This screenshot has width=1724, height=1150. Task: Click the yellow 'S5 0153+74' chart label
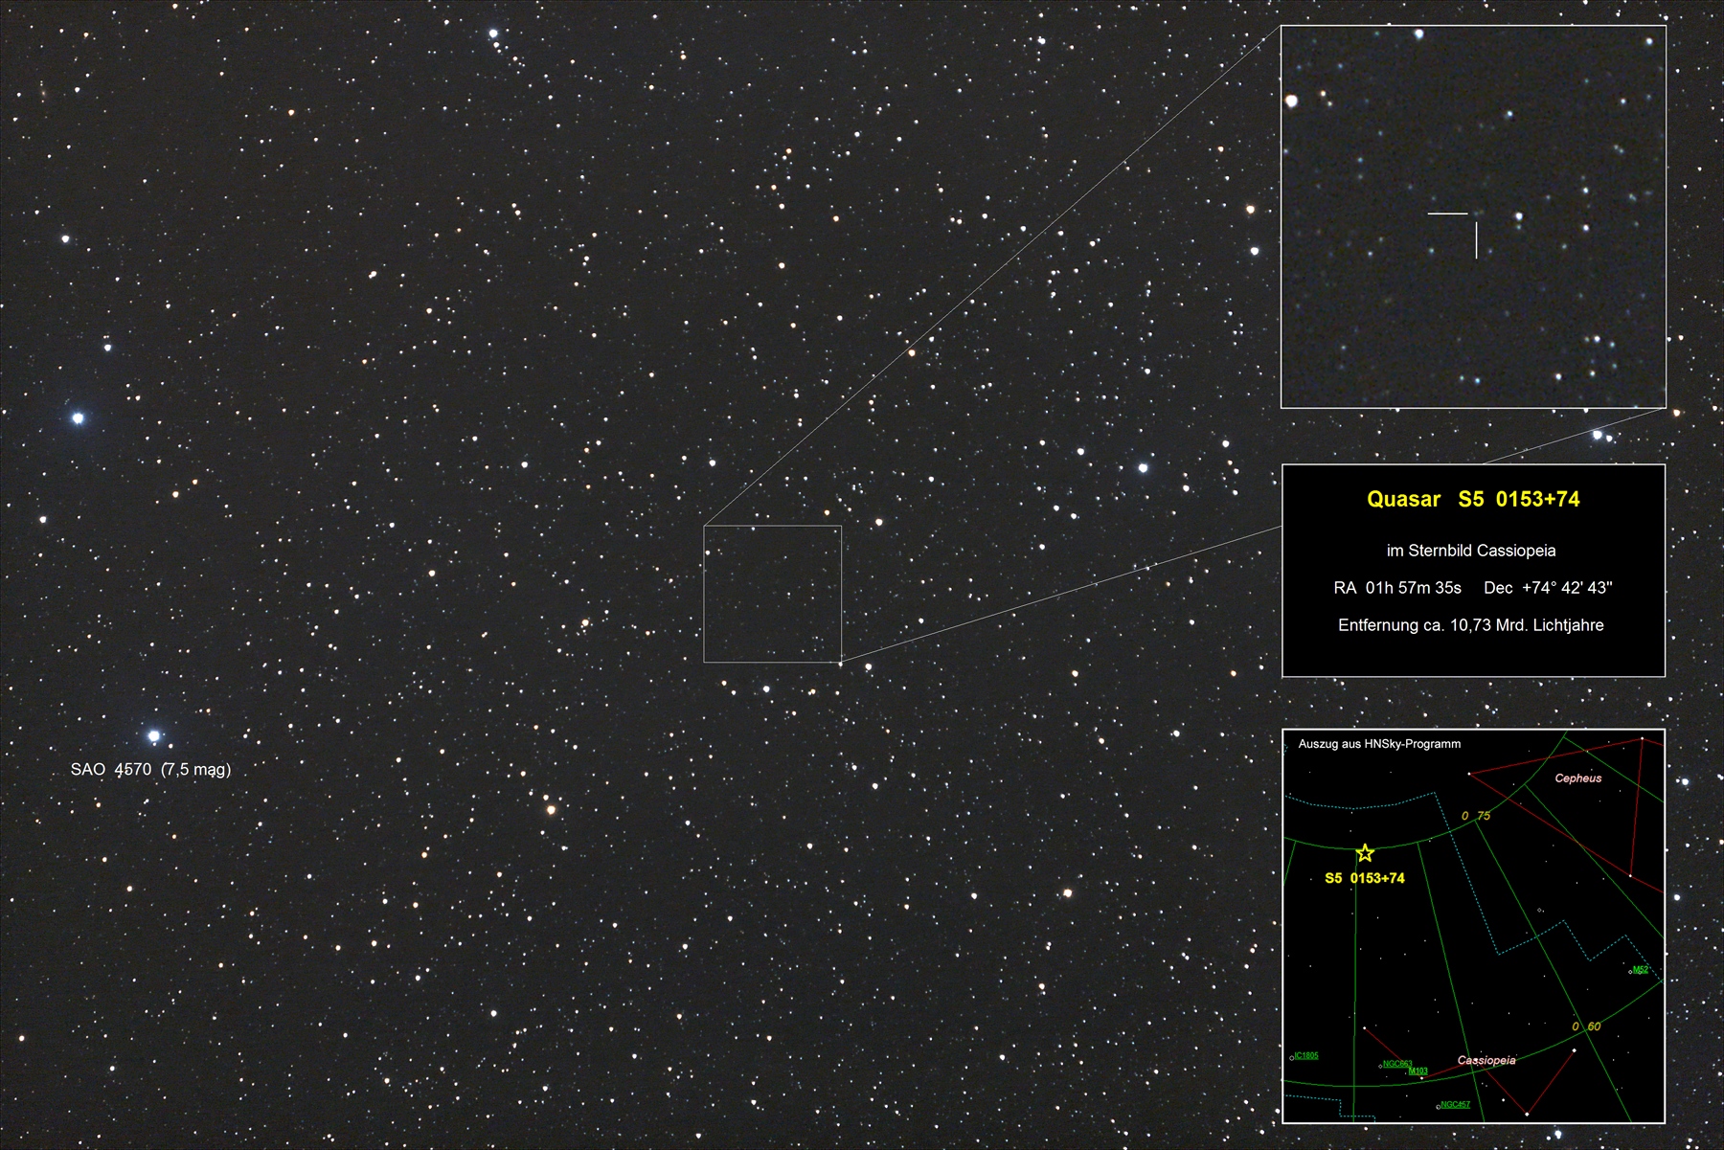click(1365, 878)
